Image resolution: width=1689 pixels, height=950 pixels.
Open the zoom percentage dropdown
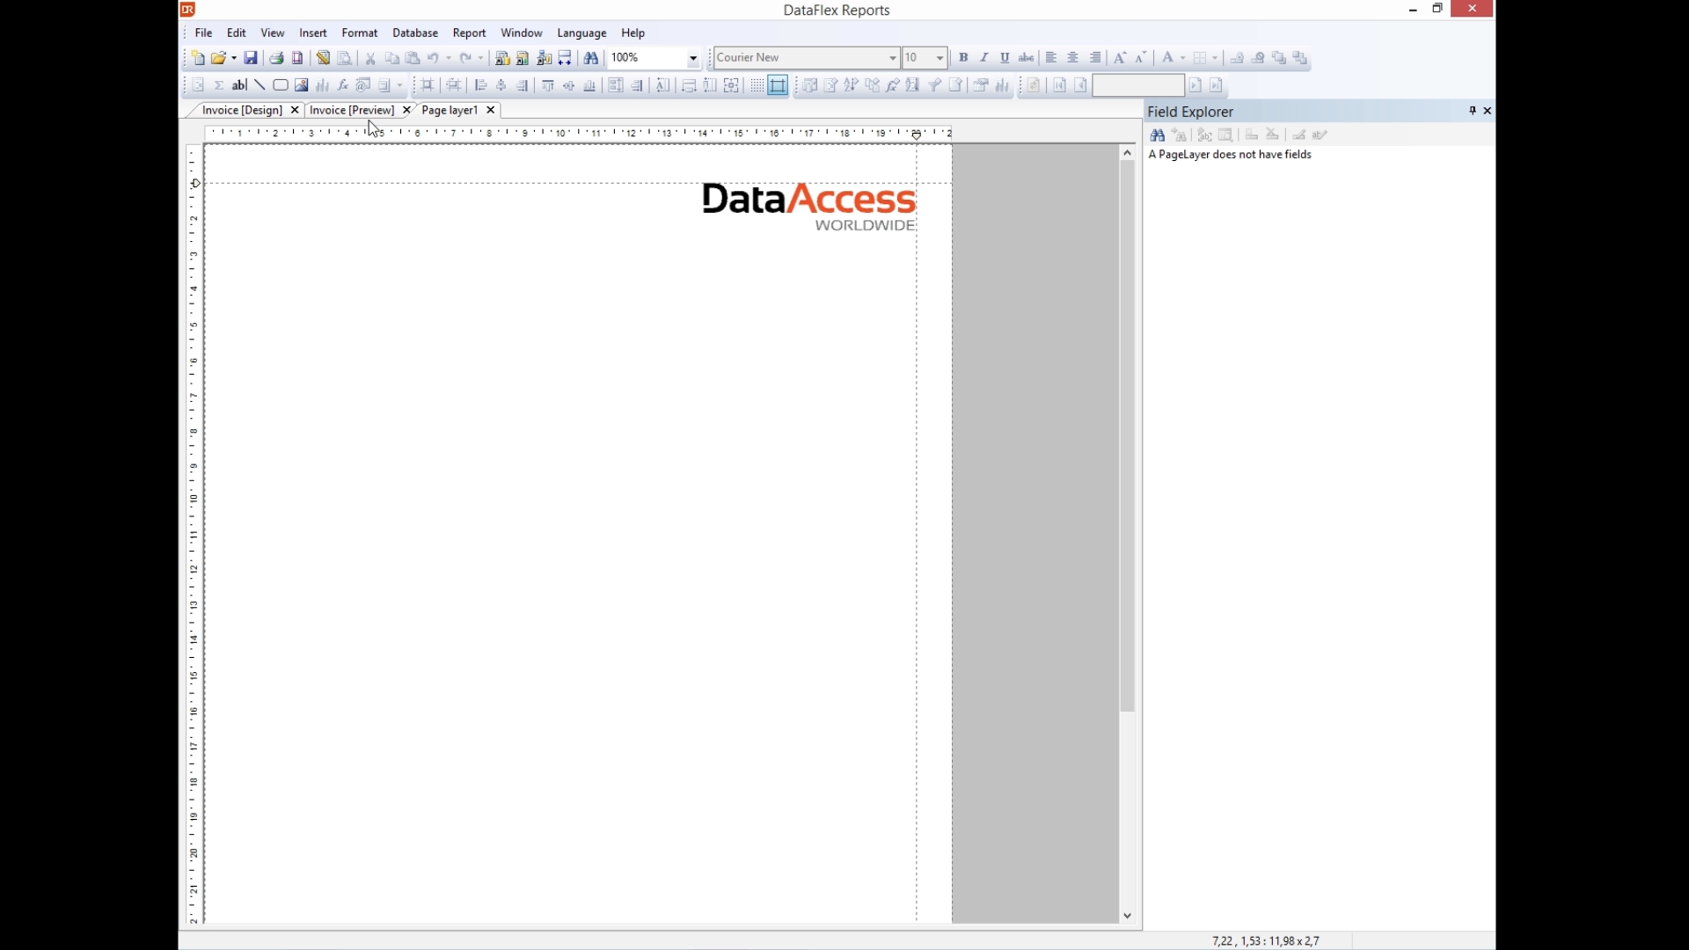(693, 58)
